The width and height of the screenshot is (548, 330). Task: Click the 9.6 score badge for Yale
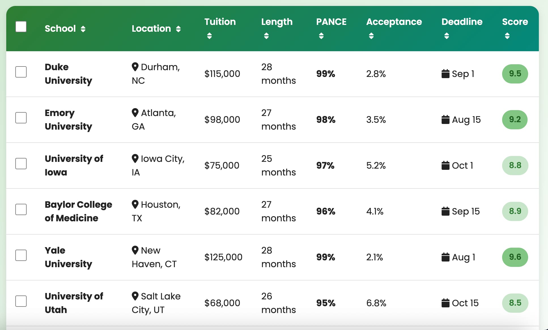coord(515,257)
